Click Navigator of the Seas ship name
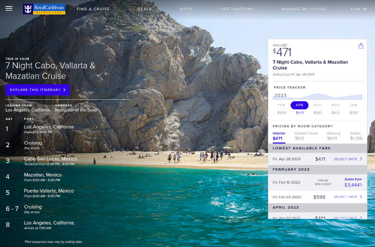 pyautogui.click(x=76, y=110)
